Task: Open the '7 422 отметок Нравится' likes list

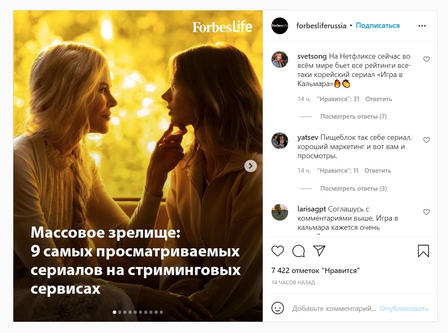Action: [316, 271]
